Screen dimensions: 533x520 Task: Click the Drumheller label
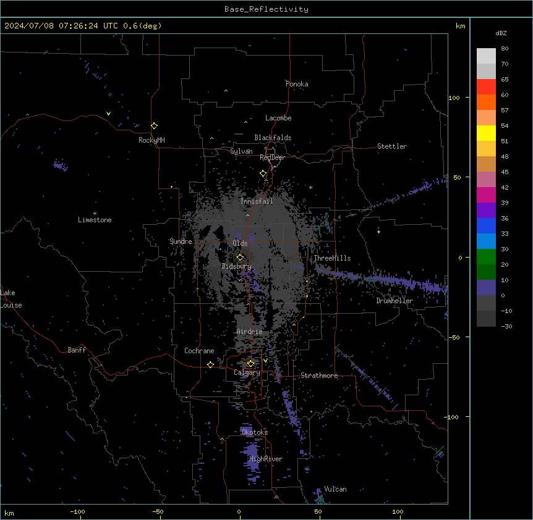tap(394, 301)
